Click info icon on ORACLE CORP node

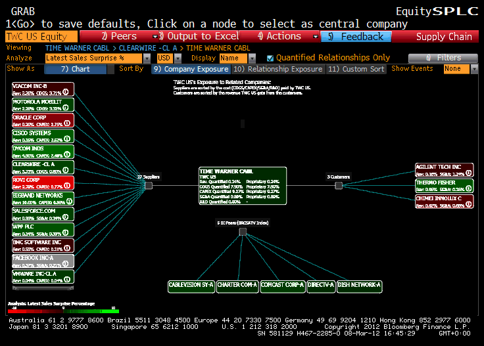67,123
